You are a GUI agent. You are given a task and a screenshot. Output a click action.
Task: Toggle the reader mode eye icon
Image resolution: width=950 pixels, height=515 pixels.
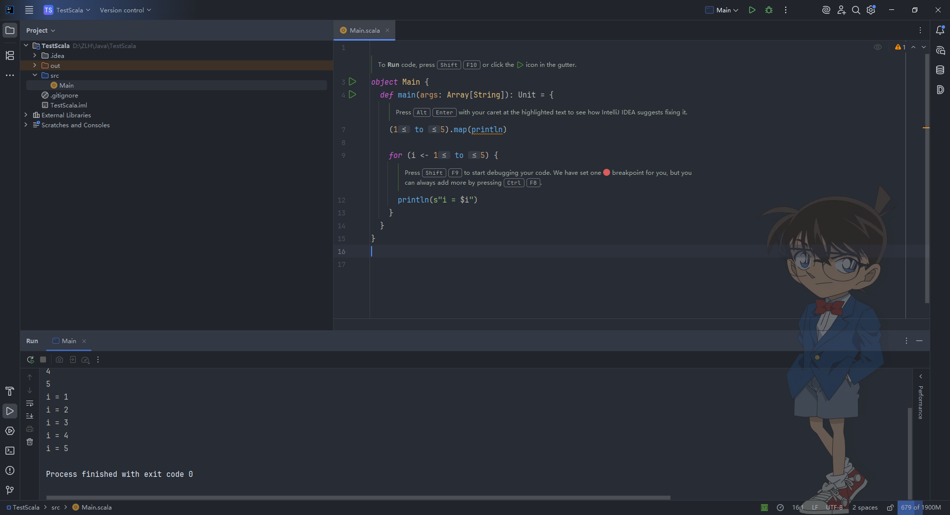pyautogui.click(x=878, y=47)
